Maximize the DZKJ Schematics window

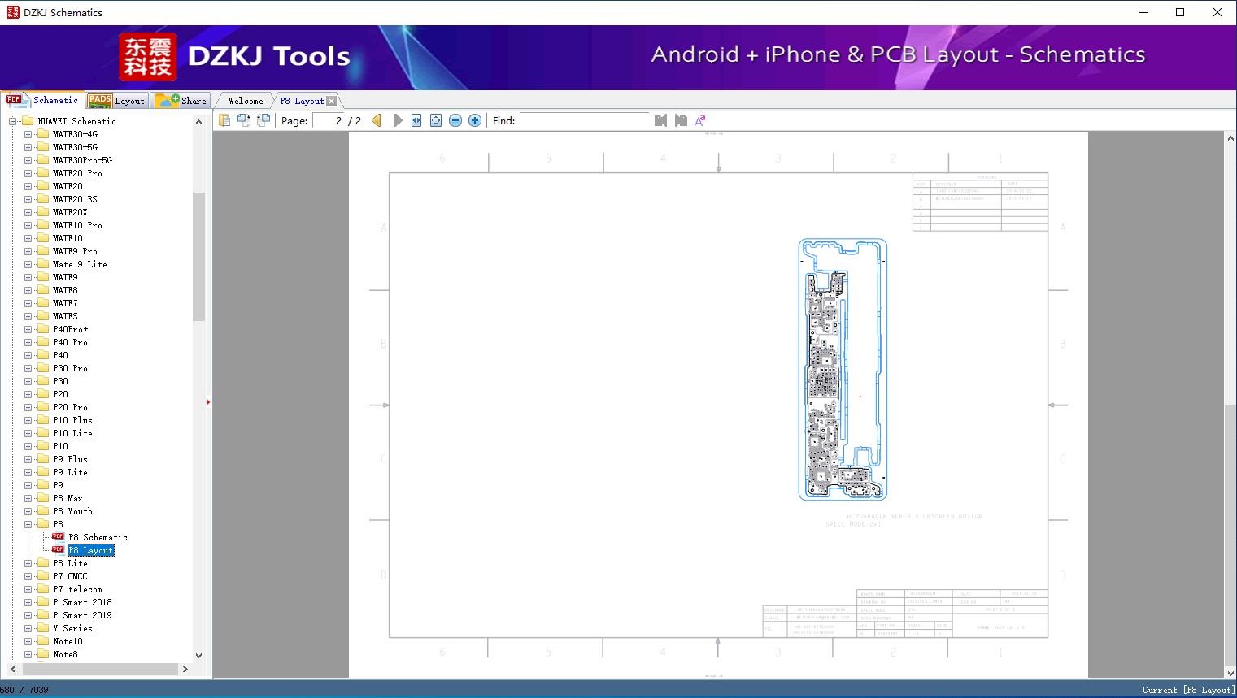(x=1180, y=12)
